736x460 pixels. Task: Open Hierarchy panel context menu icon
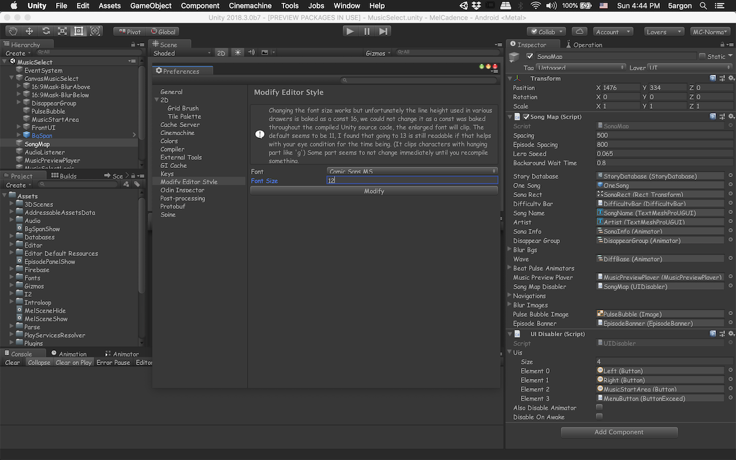coord(140,44)
